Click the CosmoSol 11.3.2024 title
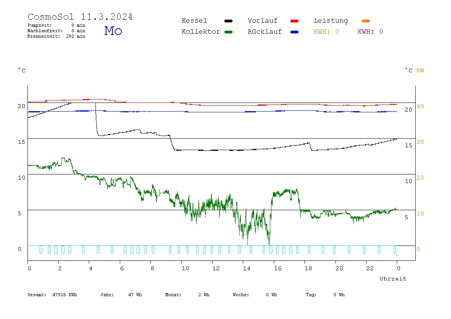The width and height of the screenshot is (451, 319). click(x=80, y=16)
